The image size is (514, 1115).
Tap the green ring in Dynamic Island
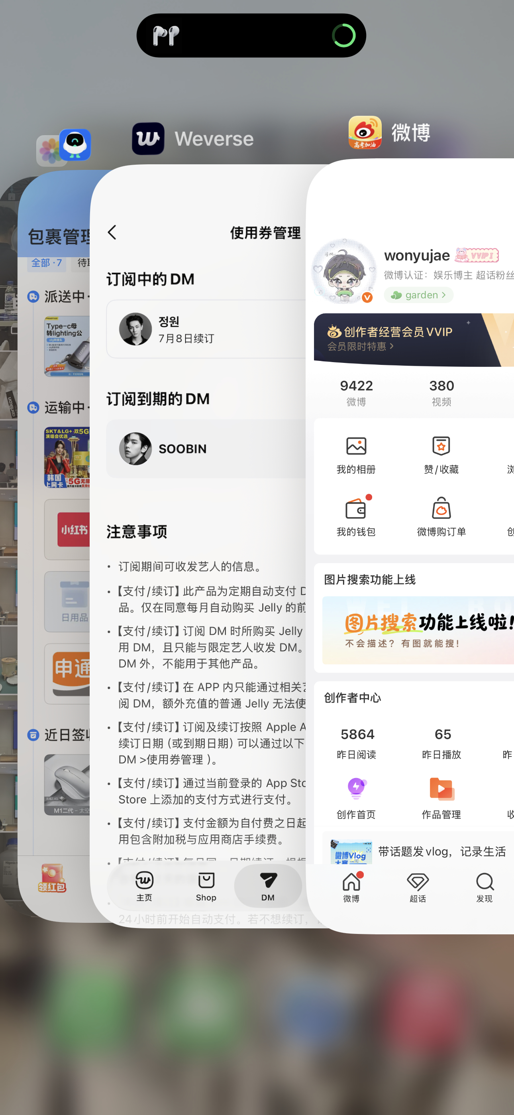click(x=344, y=35)
